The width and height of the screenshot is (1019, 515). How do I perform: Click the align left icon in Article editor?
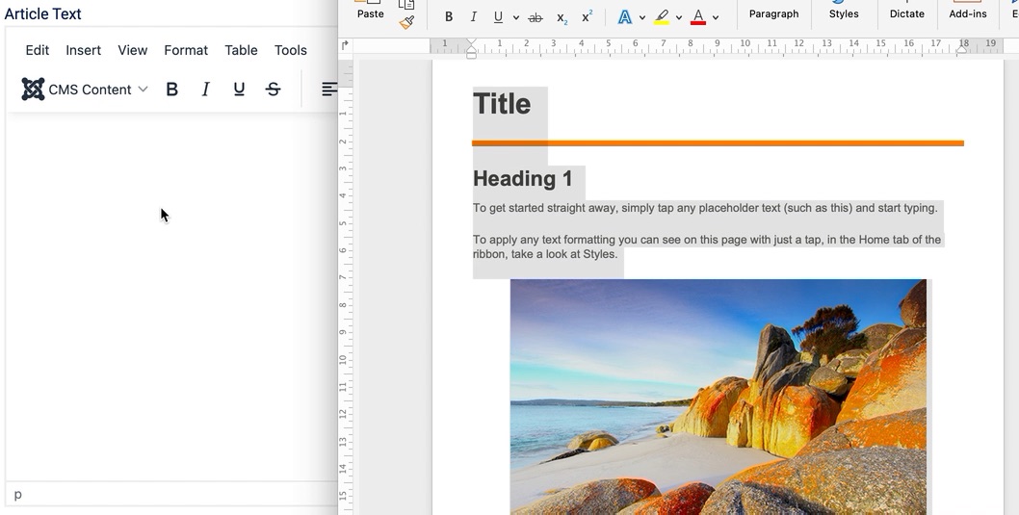coord(328,90)
